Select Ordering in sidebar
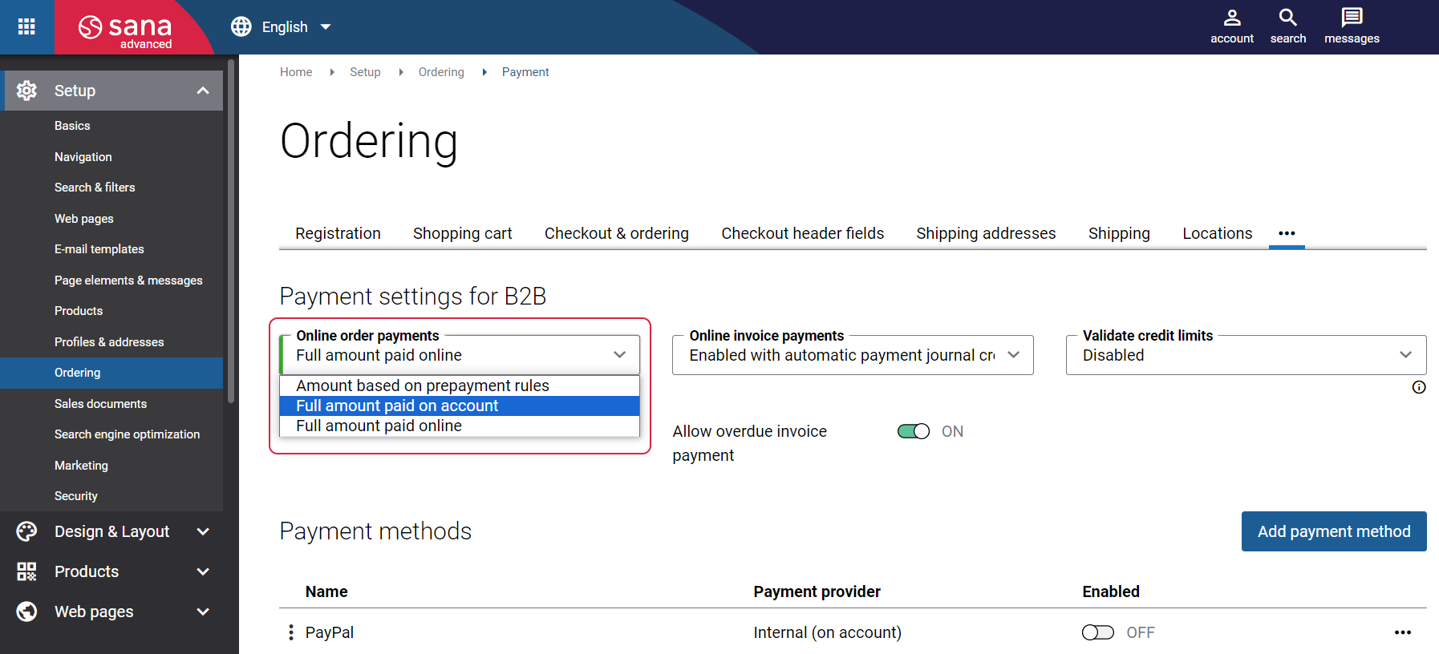This screenshot has width=1439, height=654. coord(111,373)
